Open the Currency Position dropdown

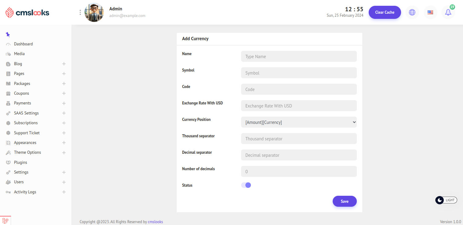click(x=298, y=122)
